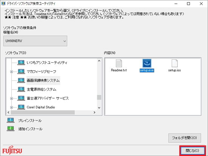Click software list scroll-left arrow
Screen dimensions: 208x156
pyautogui.click(x=8, y=113)
